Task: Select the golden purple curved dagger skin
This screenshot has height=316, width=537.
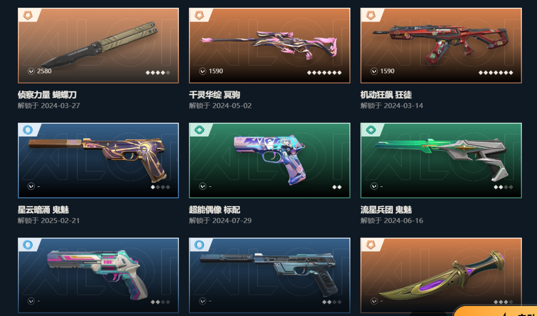Action: 441,275
